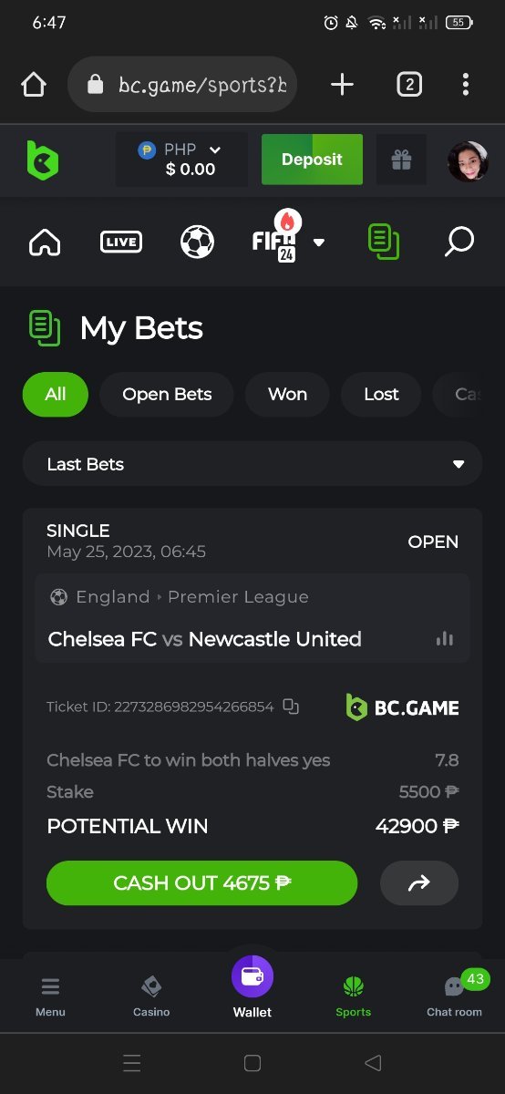Go to sports home house icon

pos(45,242)
